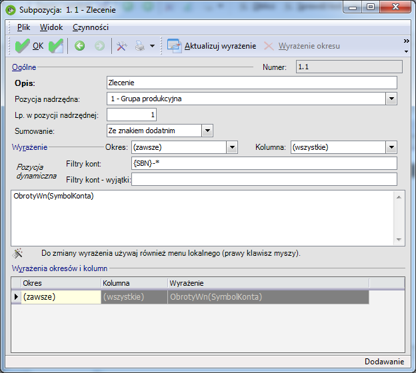The image size is (416, 373).
Task: Click the Filtry kont - wyjątki field
Action: [x=264, y=179]
